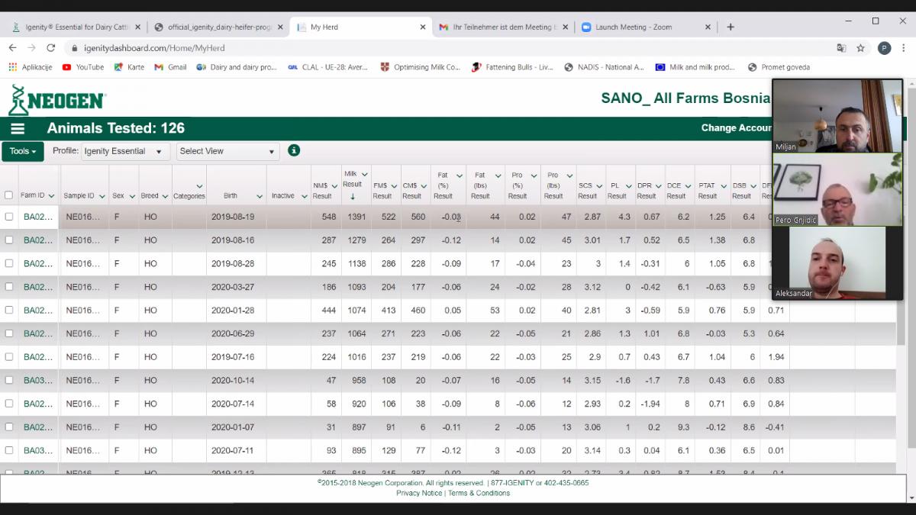
Task: Open the Chrome profile avatar
Action: click(884, 47)
